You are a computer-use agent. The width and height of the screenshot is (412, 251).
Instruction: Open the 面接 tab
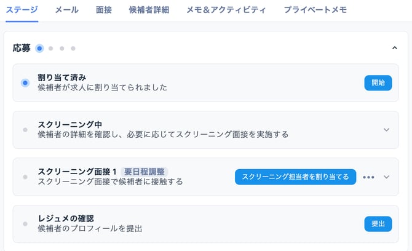click(x=104, y=10)
